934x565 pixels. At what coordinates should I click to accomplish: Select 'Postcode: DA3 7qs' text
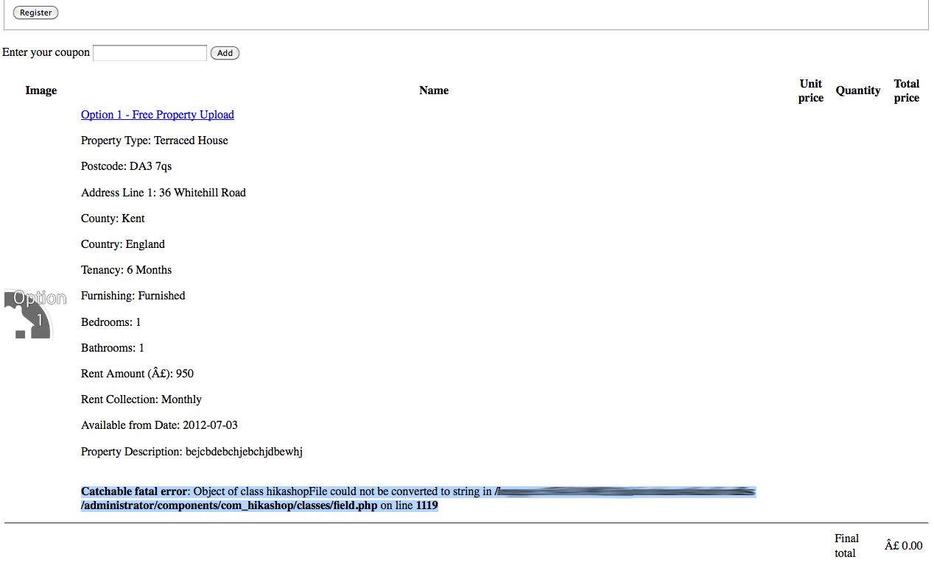click(126, 166)
